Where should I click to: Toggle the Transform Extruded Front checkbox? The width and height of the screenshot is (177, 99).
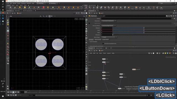point(103,43)
